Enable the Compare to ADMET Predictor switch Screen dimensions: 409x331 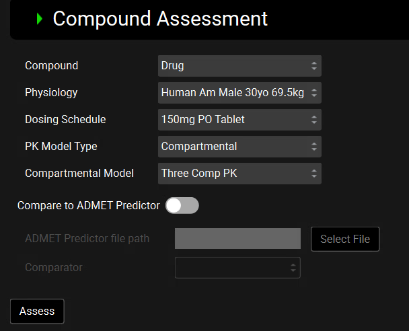pyautogui.click(x=182, y=206)
